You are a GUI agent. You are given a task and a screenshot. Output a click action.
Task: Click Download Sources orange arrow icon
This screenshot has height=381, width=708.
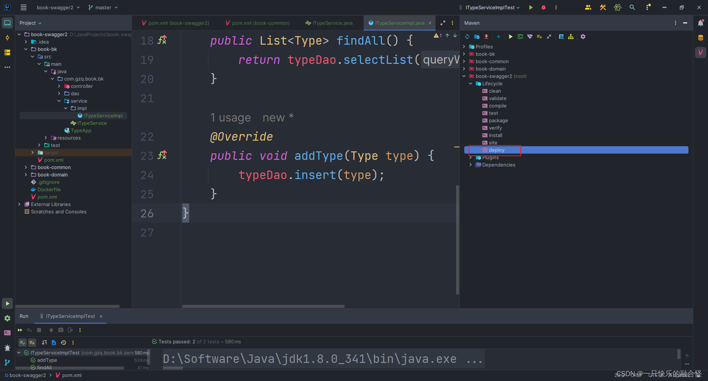(x=486, y=37)
